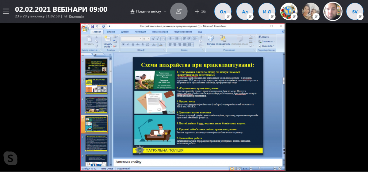Open the Дизайн ribbon tab
Image resolution: width=368 pixels, height=172 pixels.
(x=125, y=32)
